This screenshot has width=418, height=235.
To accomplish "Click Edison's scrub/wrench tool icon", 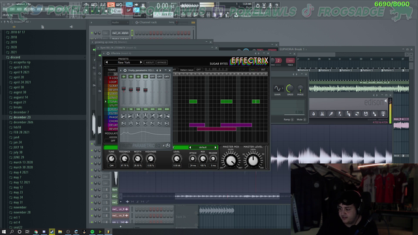I will coord(331,114).
